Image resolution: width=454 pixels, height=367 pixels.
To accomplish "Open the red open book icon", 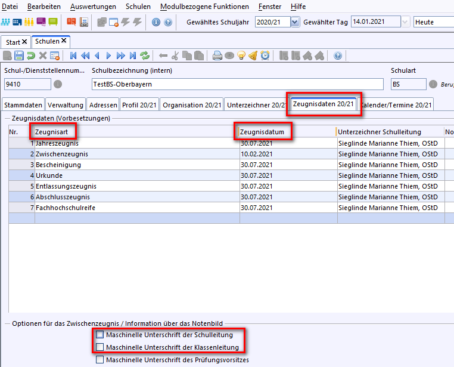I will pyautogui.click(x=71, y=22).
